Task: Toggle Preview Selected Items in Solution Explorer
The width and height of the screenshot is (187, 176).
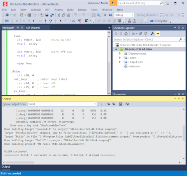Action: click(157, 34)
